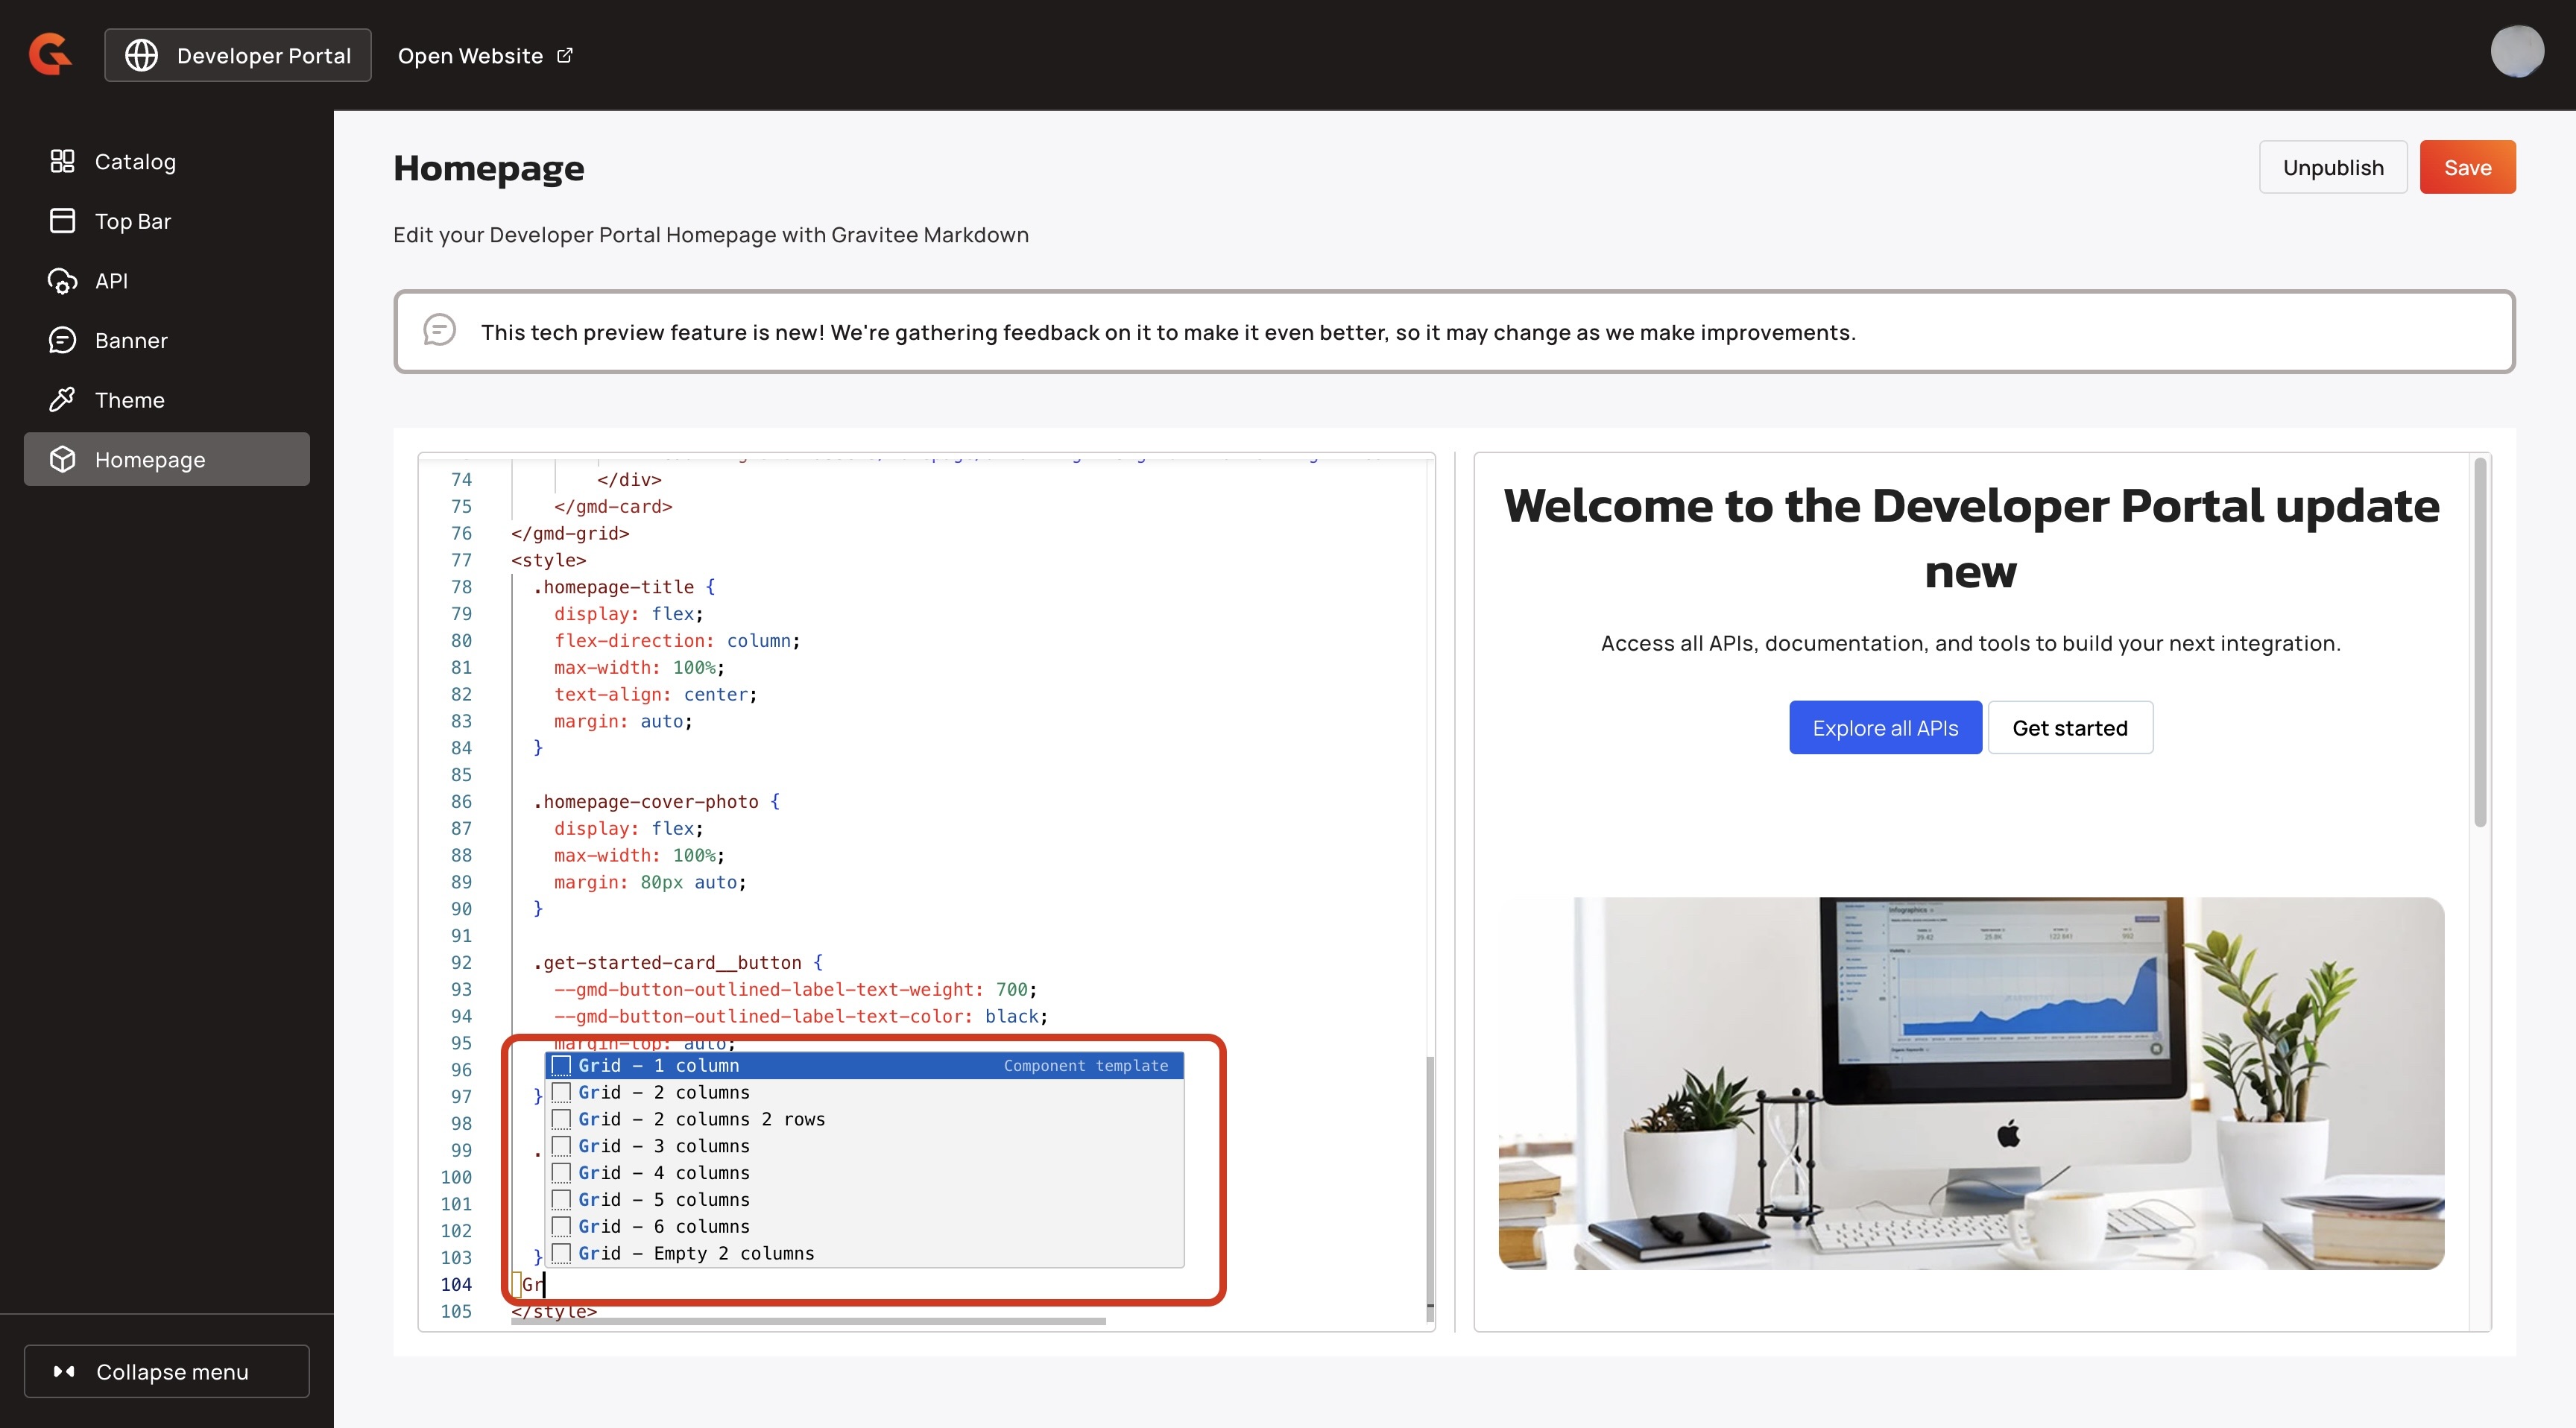Click the preview pane vertical scrollbar
The image size is (2576, 1428).
pyautogui.click(x=2479, y=642)
